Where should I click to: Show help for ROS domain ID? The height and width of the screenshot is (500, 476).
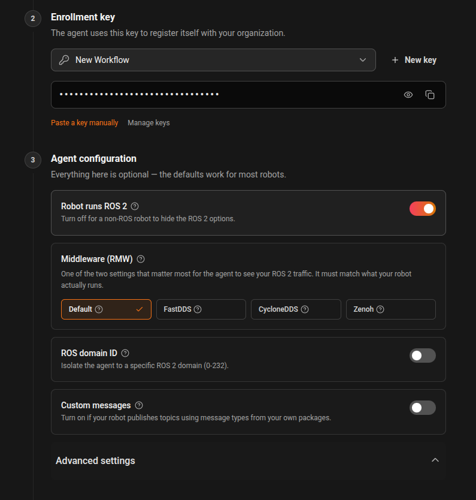point(125,353)
